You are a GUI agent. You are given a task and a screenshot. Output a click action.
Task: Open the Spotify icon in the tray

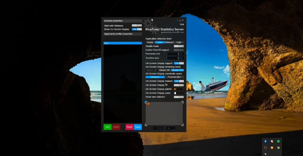click(x=278, y=141)
